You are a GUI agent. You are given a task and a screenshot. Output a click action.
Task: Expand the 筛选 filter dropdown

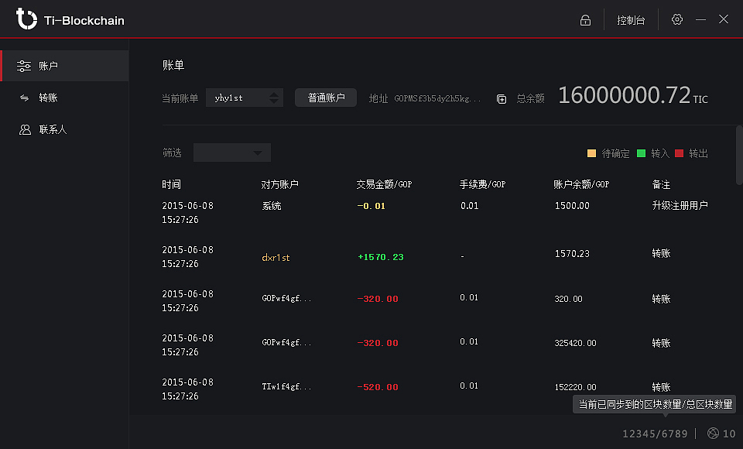(x=232, y=153)
